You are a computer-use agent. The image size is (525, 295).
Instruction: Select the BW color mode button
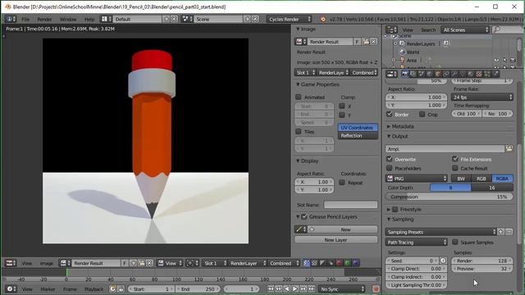coord(461,179)
